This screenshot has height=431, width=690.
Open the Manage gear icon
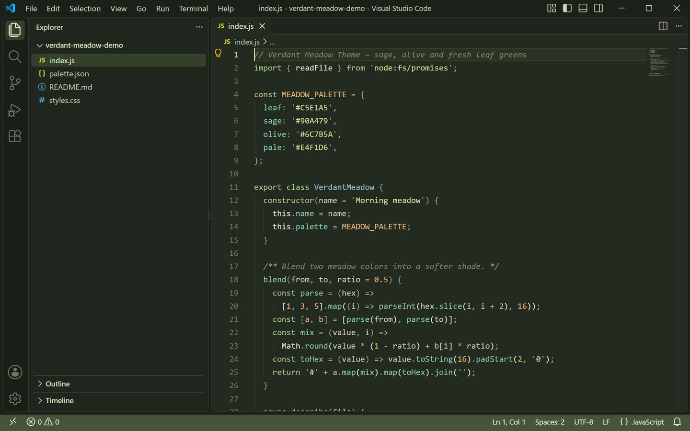pyautogui.click(x=15, y=398)
